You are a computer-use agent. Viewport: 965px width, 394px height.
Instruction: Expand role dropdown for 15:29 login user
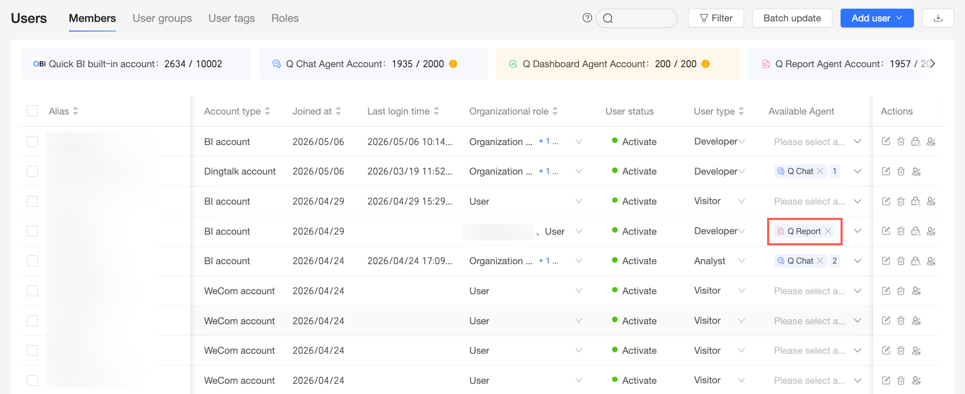click(579, 201)
